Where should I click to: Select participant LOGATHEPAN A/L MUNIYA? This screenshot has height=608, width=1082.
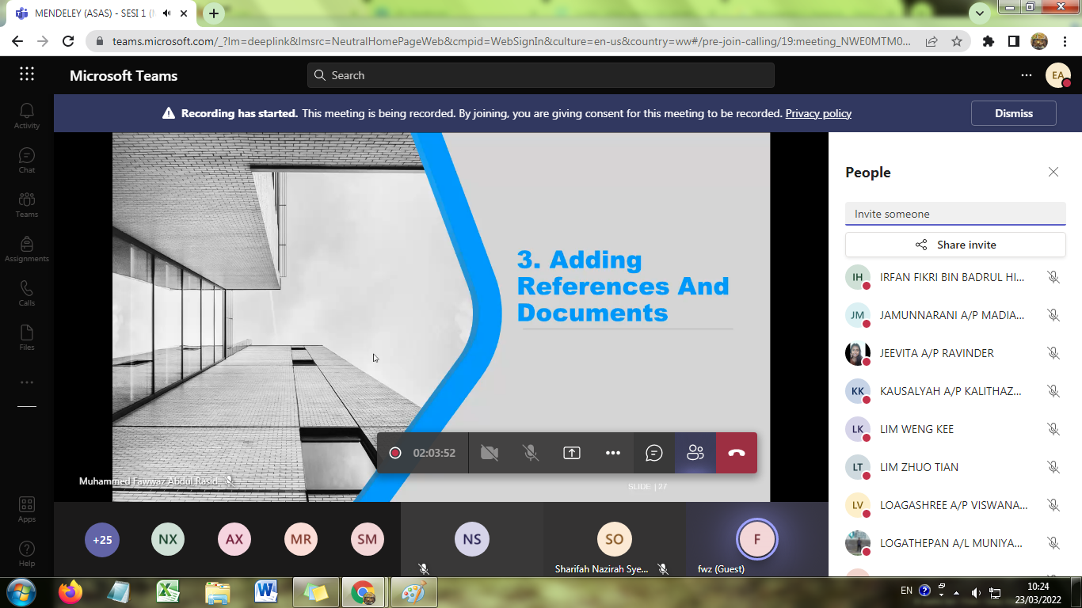tap(955, 543)
